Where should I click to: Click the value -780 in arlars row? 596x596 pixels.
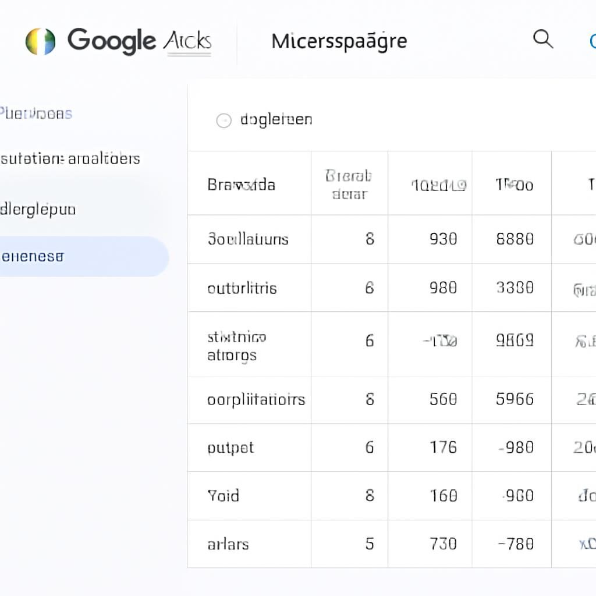click(x=516, y=544)
